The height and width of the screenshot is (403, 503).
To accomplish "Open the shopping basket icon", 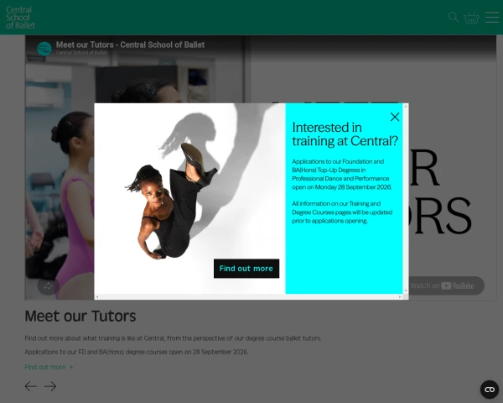I will [x=471, y=18].
